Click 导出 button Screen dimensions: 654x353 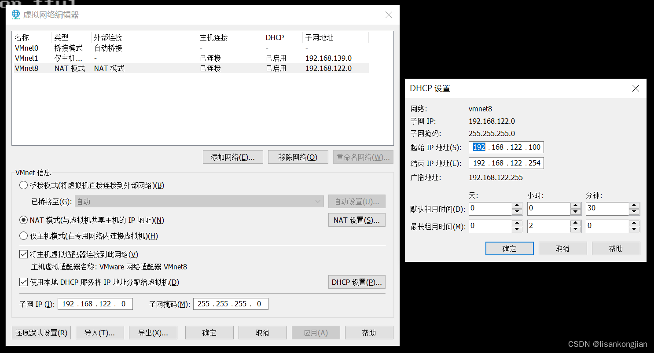coord(153,332)
